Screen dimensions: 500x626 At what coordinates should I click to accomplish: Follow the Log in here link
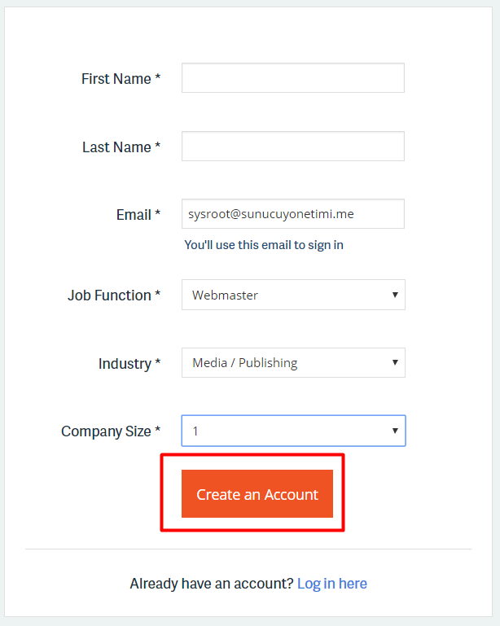[x=331, y=584]
